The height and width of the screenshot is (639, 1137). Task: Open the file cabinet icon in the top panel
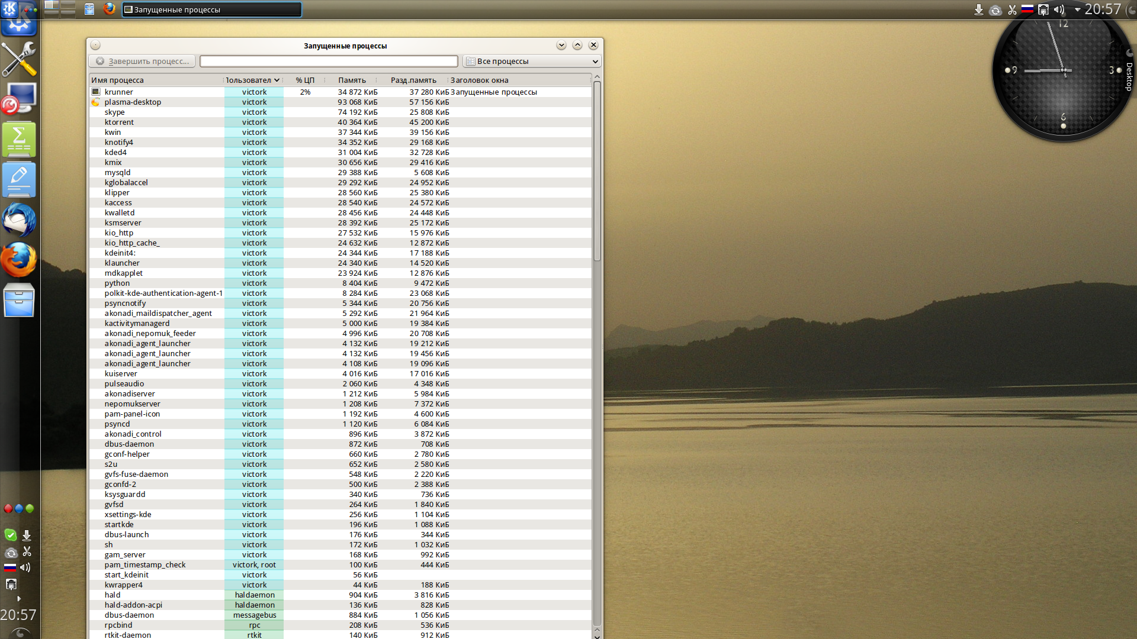point(89,9)
